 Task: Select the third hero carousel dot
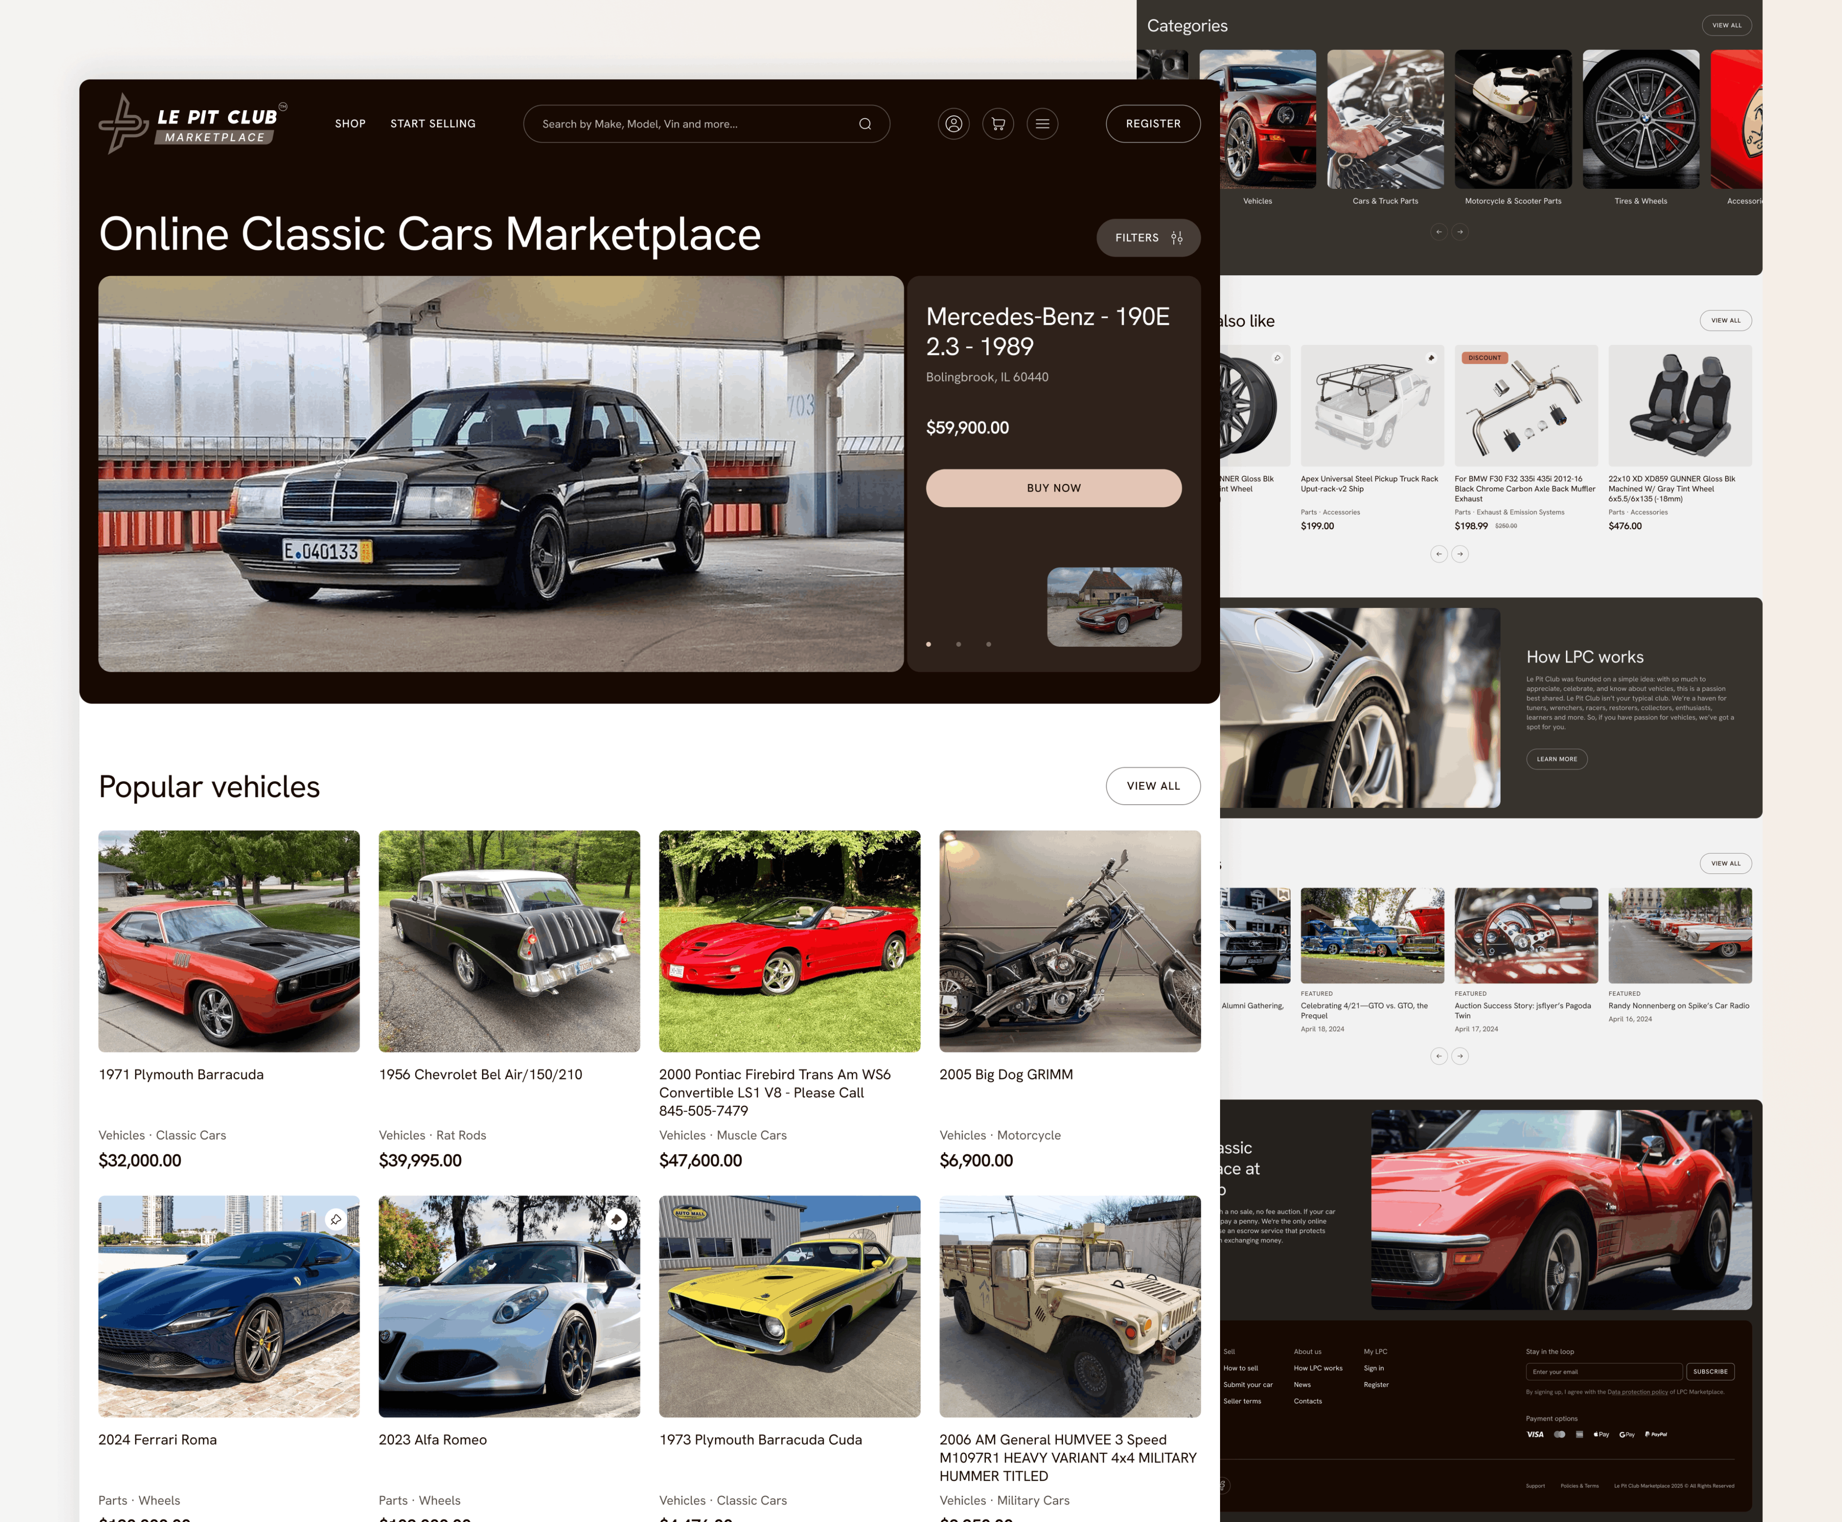pyautogui.click(x=988, y=645)
